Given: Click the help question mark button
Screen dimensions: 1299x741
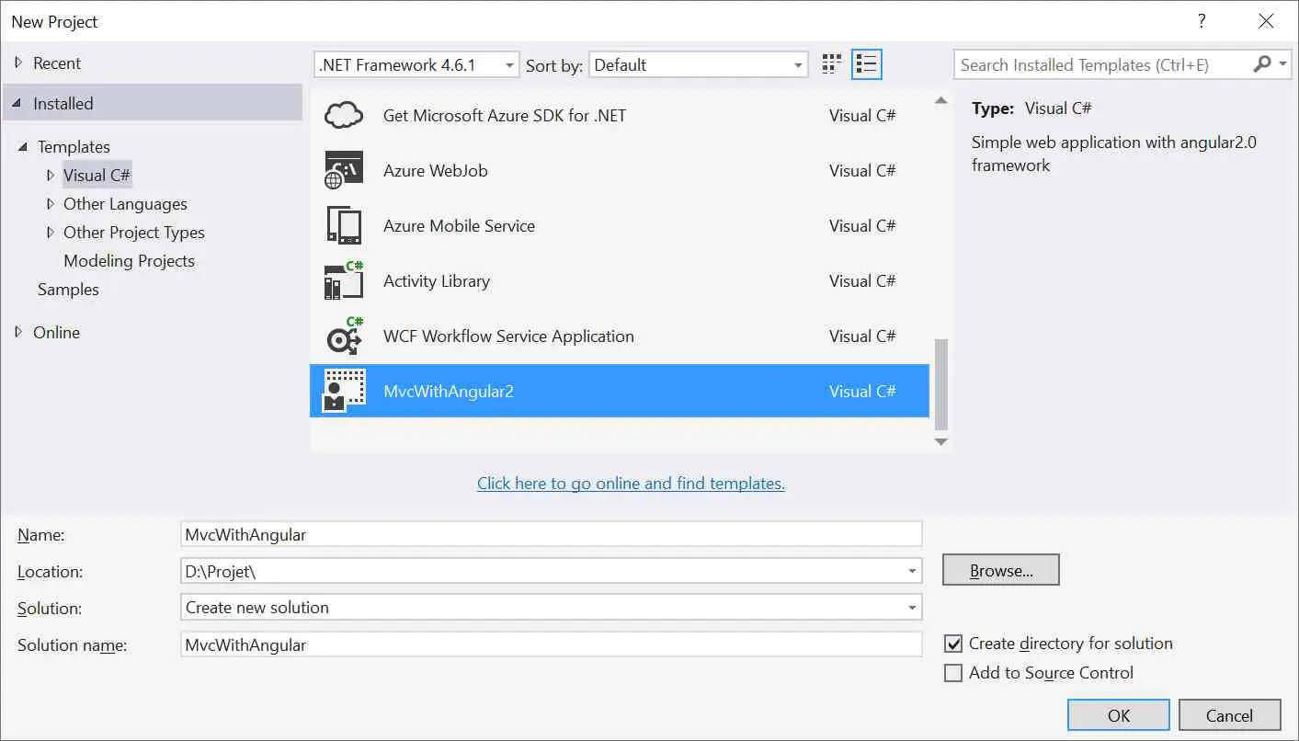Looking at the screenshot, I should pyautogui.click(x=1201, y=21).
